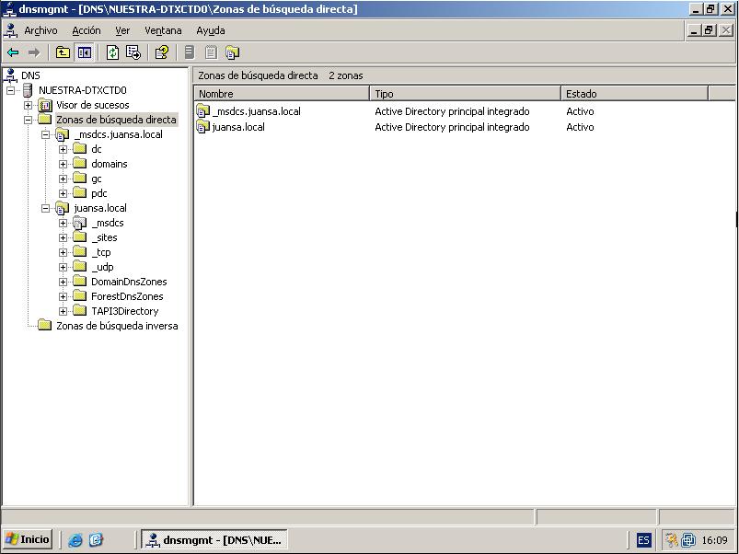
Task: Click the 16:09 clock in tray
Action: coord(714,540)
